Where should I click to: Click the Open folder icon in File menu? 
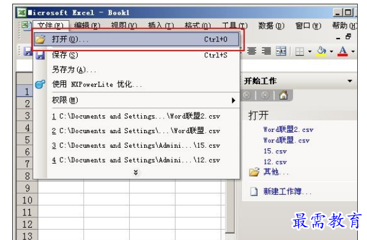[x=40, y=39]
